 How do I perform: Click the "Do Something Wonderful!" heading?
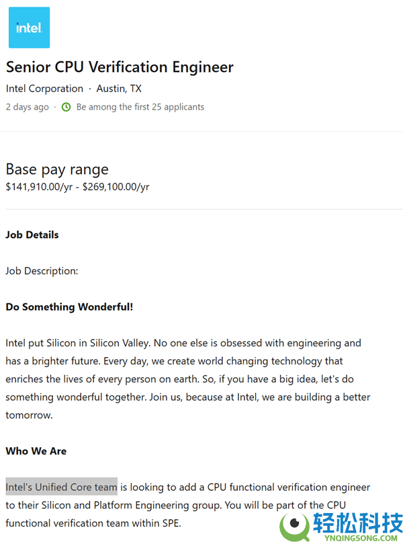coord(69,307)
